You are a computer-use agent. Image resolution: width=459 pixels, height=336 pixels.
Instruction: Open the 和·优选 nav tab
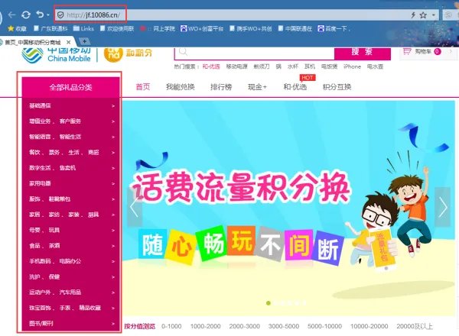pyautogui.click(x=295, y=87)
